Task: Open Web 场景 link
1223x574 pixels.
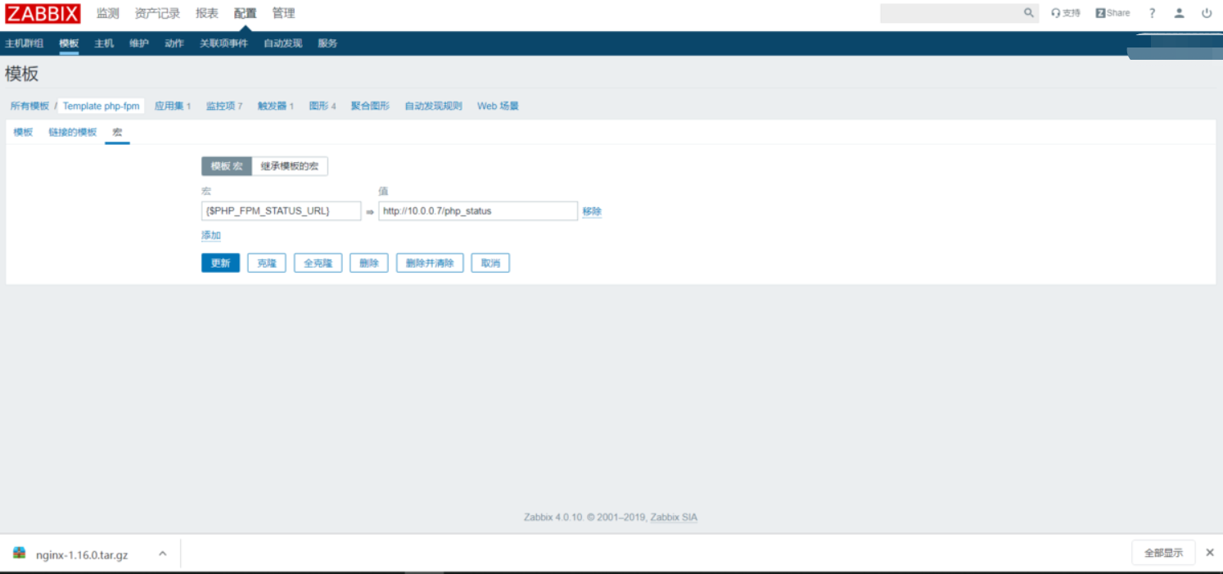Action: coord(498,106)
